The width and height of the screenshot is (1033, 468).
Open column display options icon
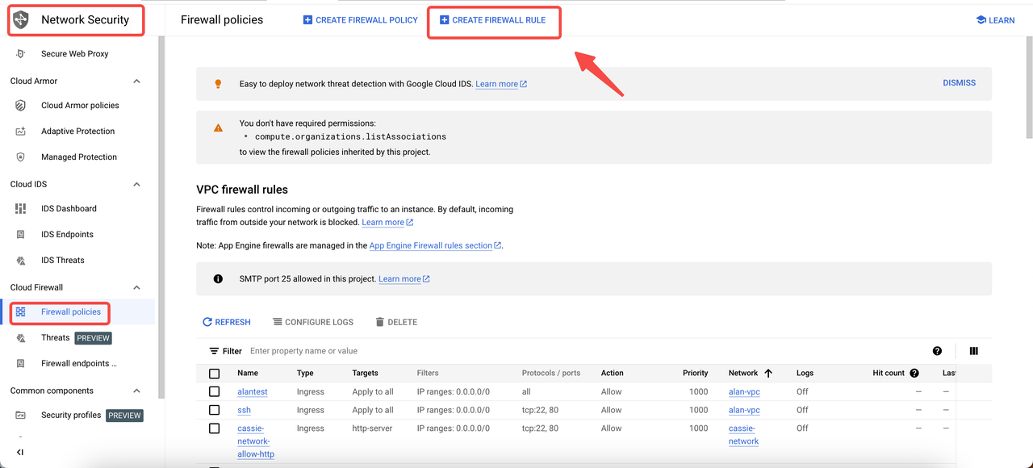(973, 351)
